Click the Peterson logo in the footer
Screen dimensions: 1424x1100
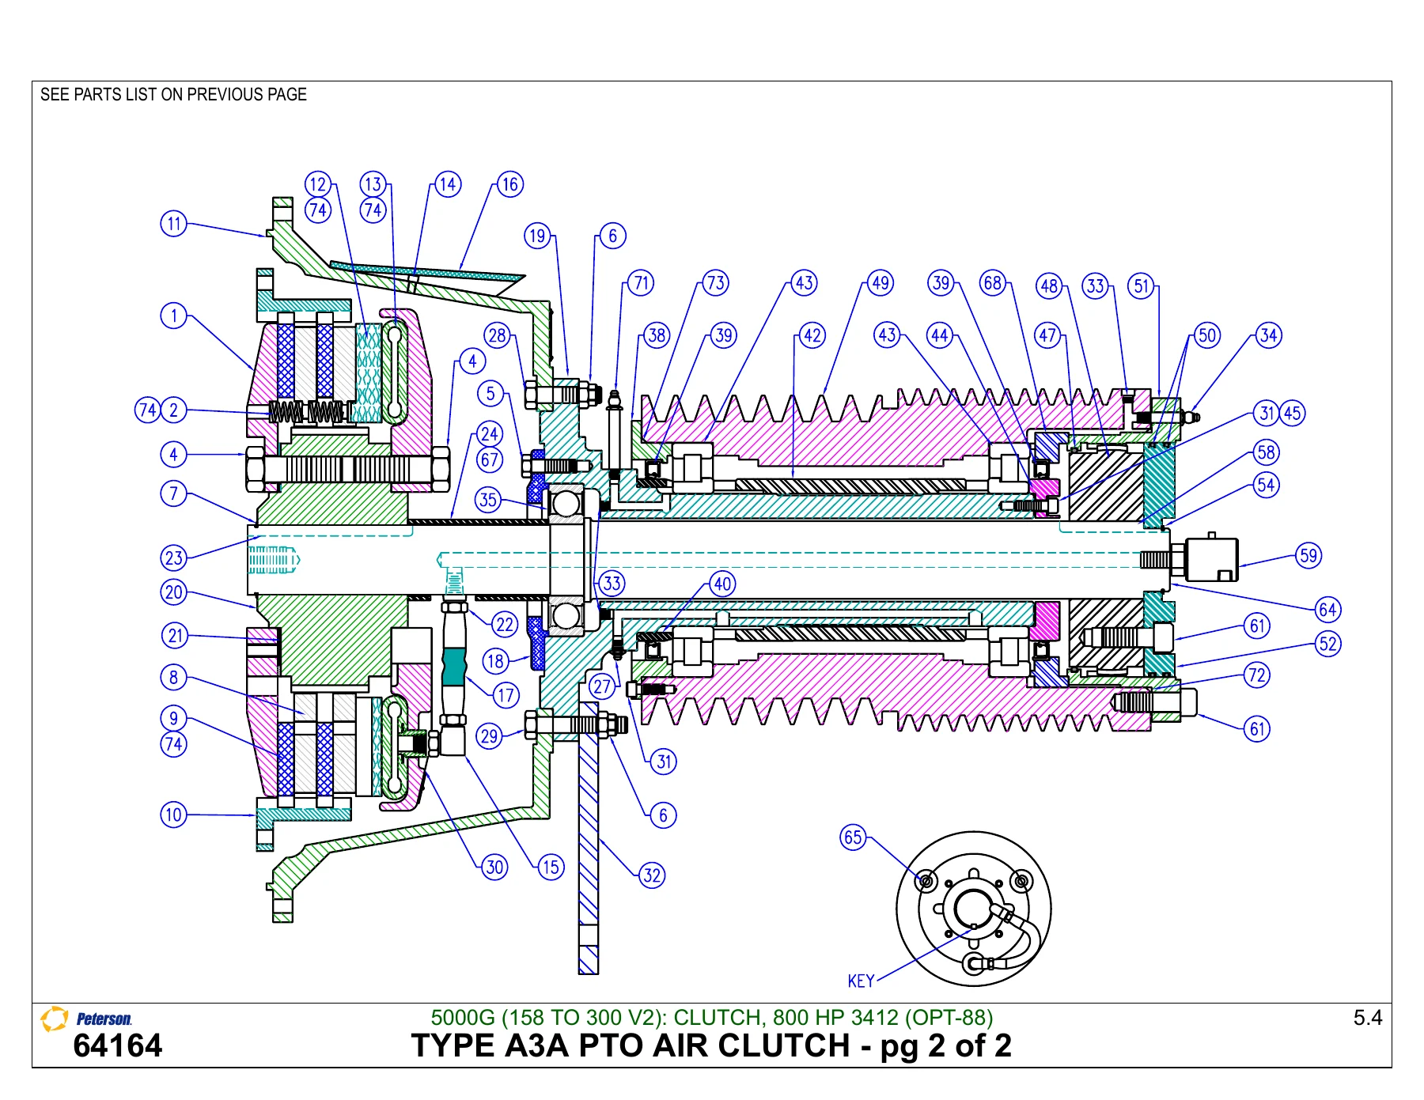86,1019
